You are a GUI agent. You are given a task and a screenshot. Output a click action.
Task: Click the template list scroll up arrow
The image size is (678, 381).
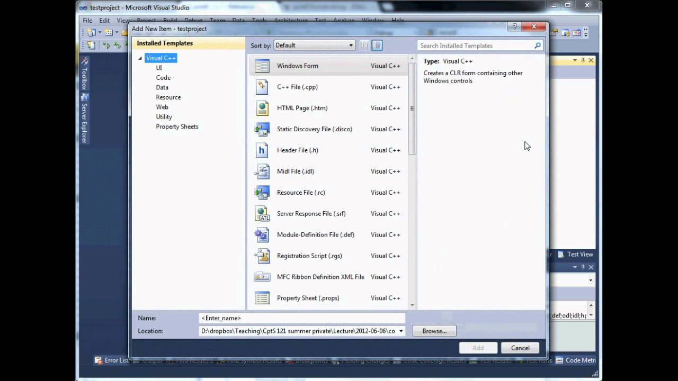[412, 59]
